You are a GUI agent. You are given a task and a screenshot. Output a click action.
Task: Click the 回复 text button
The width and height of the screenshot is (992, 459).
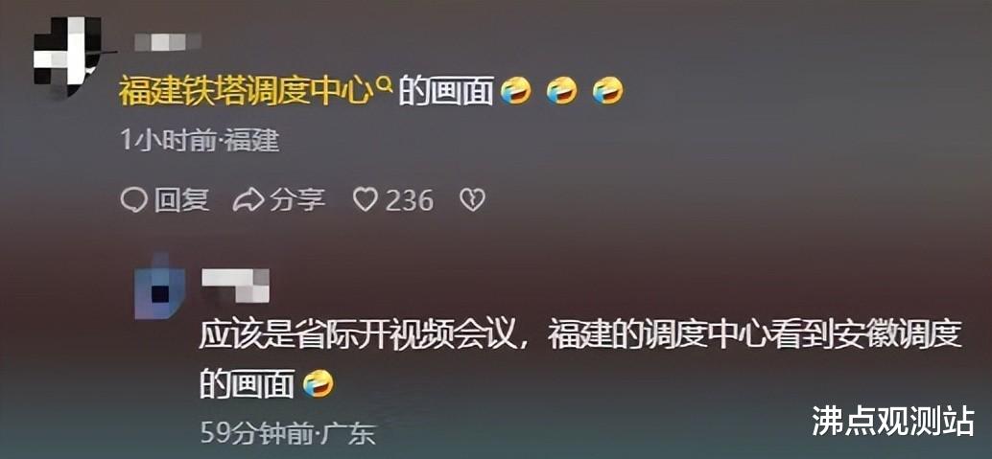coord(180,201)
